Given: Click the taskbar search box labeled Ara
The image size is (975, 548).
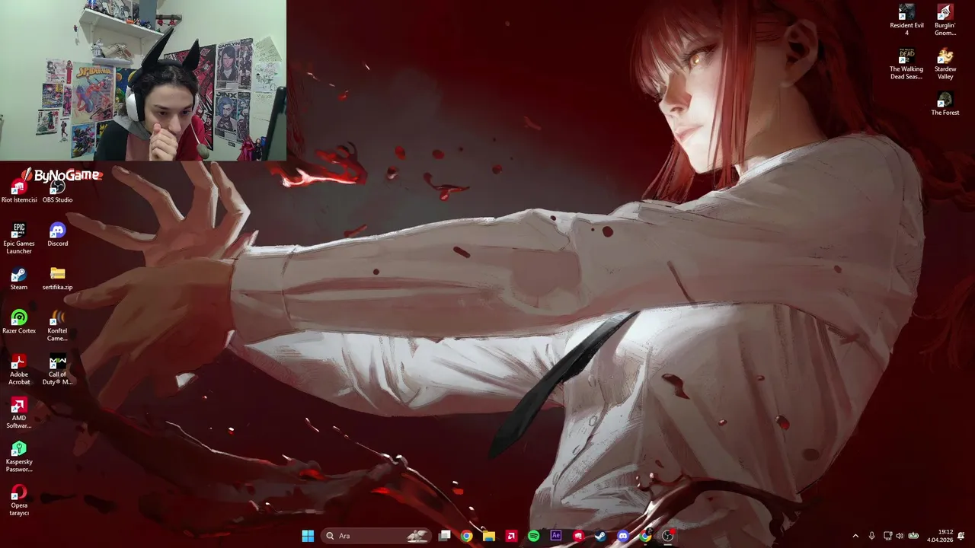Looking at the screenshot, I should 376,536.
